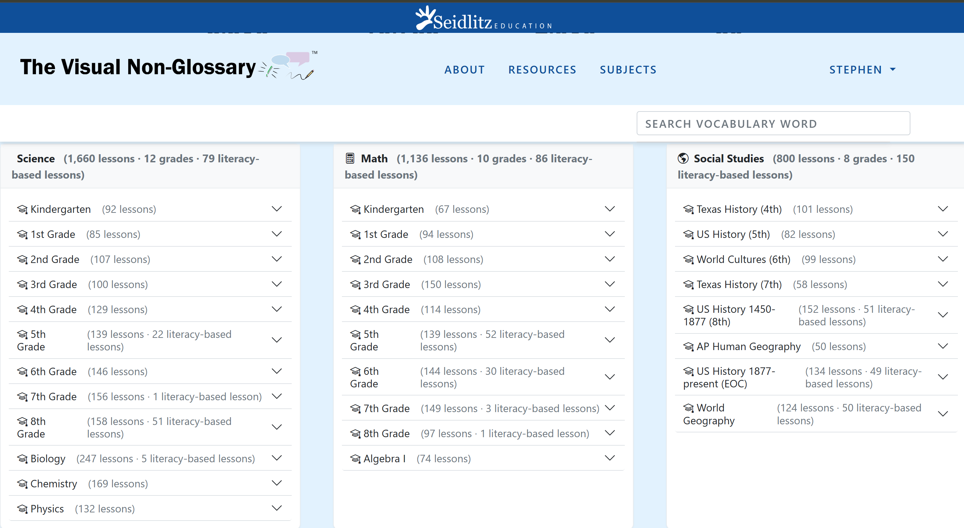Expand the Chemistry lessons chevron
964x528 pixels.
(x=276, y=483)
